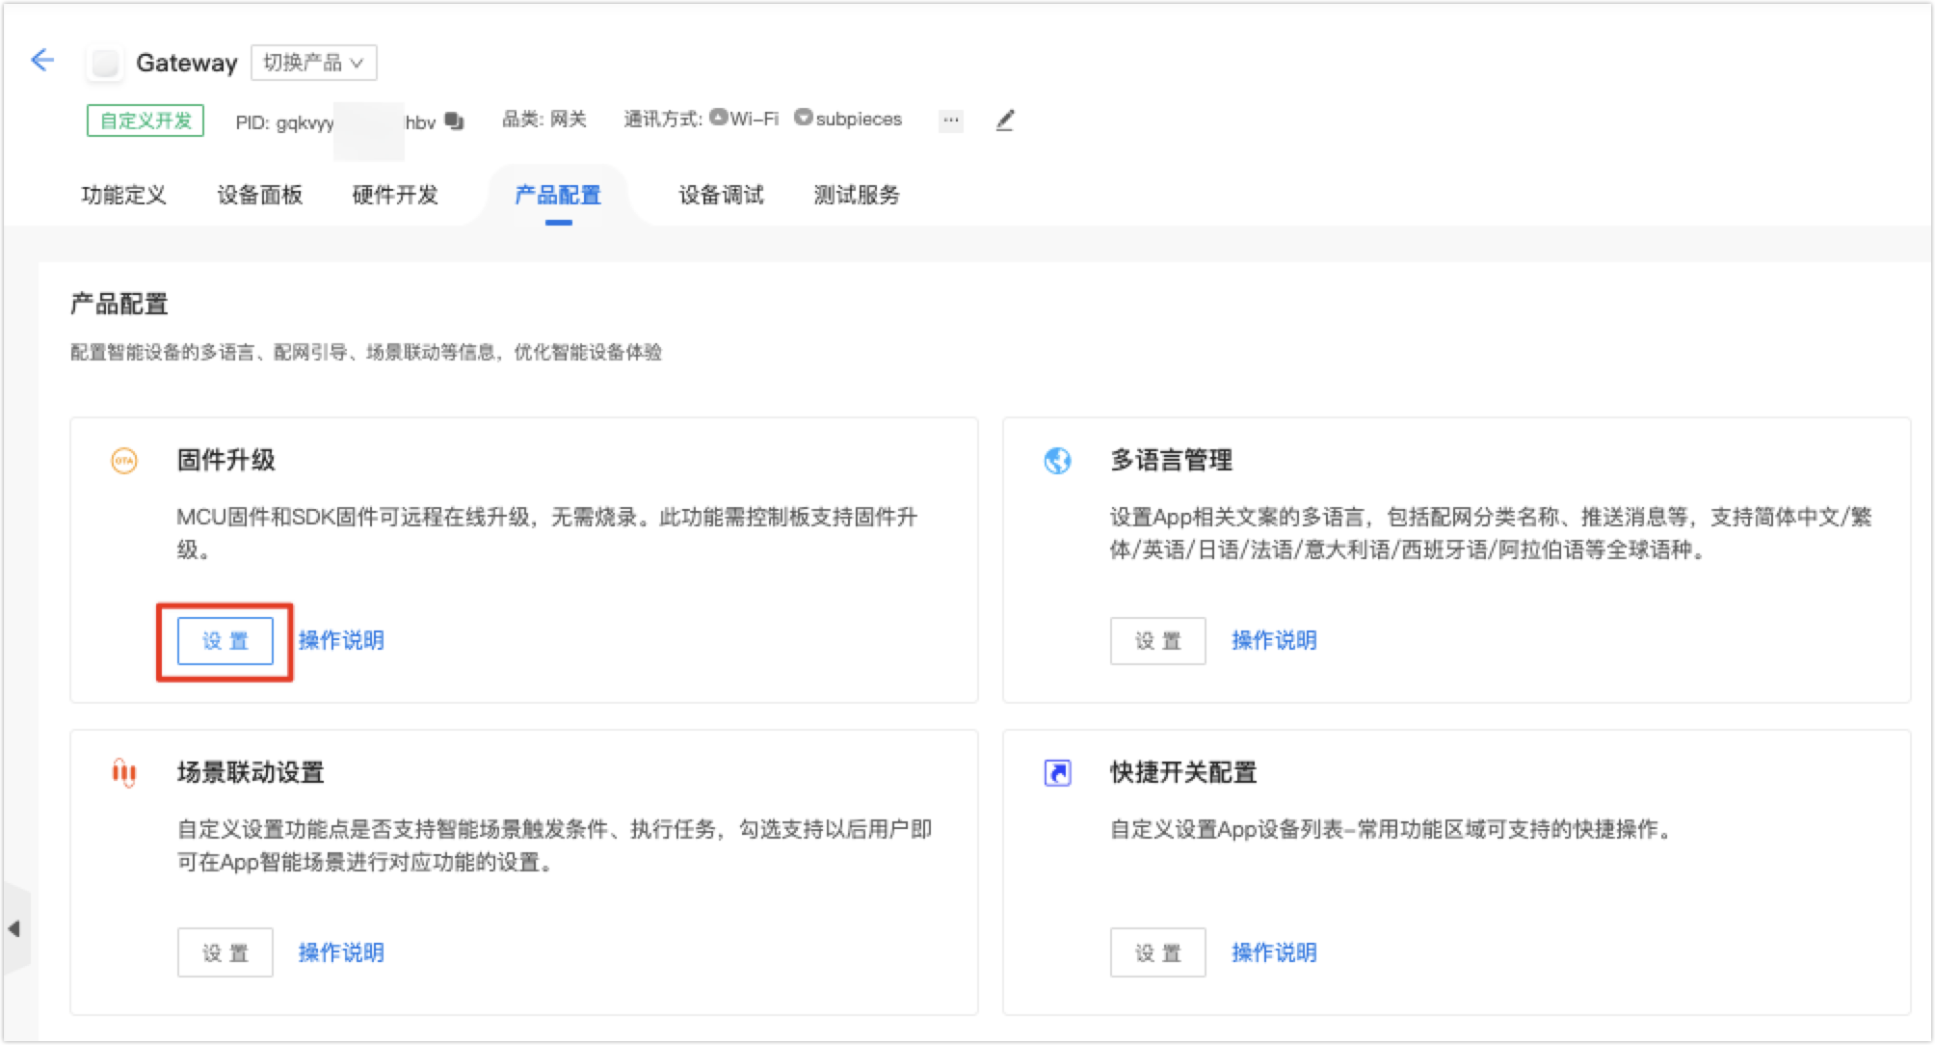The width and height of the screenshot is (1935, 1045).
Task: Switch to the 硬件开发 tab
Action: point(395,195)
